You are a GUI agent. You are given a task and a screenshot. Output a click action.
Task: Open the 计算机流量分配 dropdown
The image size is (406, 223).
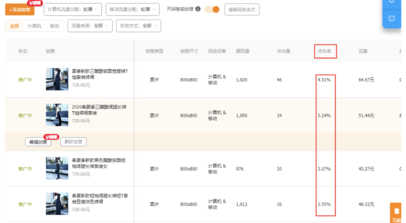click(x=73, y=9)
